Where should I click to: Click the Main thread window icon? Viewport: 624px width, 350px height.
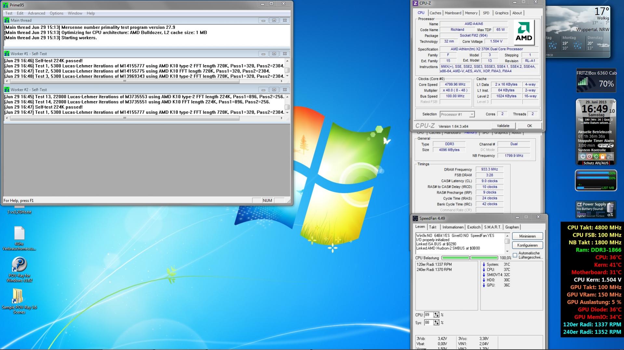[x=7, y=20]
